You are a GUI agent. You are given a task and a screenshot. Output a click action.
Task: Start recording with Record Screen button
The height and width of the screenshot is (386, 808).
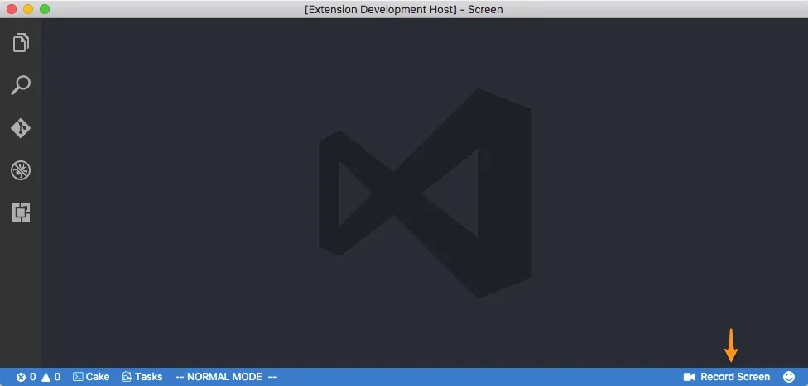726,377
